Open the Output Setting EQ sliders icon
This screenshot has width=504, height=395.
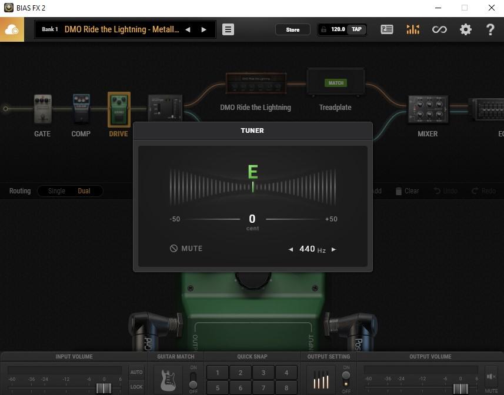pyautogui.click(x=321, y=380)
